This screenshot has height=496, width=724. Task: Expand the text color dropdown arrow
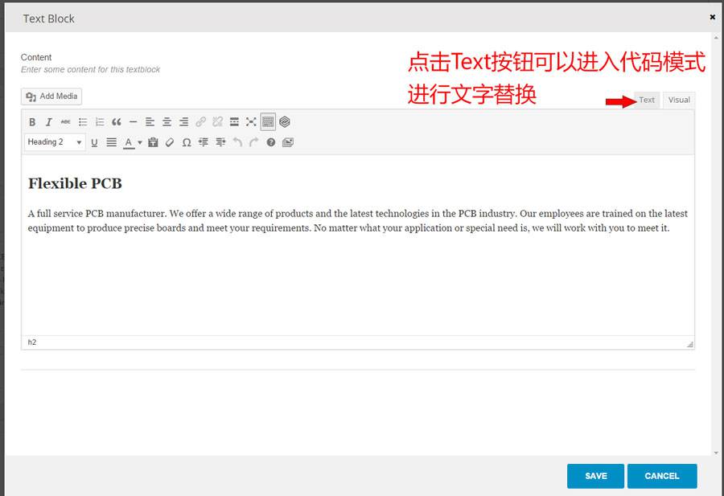(x=140, y=142)
